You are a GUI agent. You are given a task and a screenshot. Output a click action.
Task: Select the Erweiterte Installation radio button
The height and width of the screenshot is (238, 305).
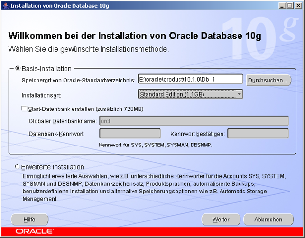[x=17, y=167]
